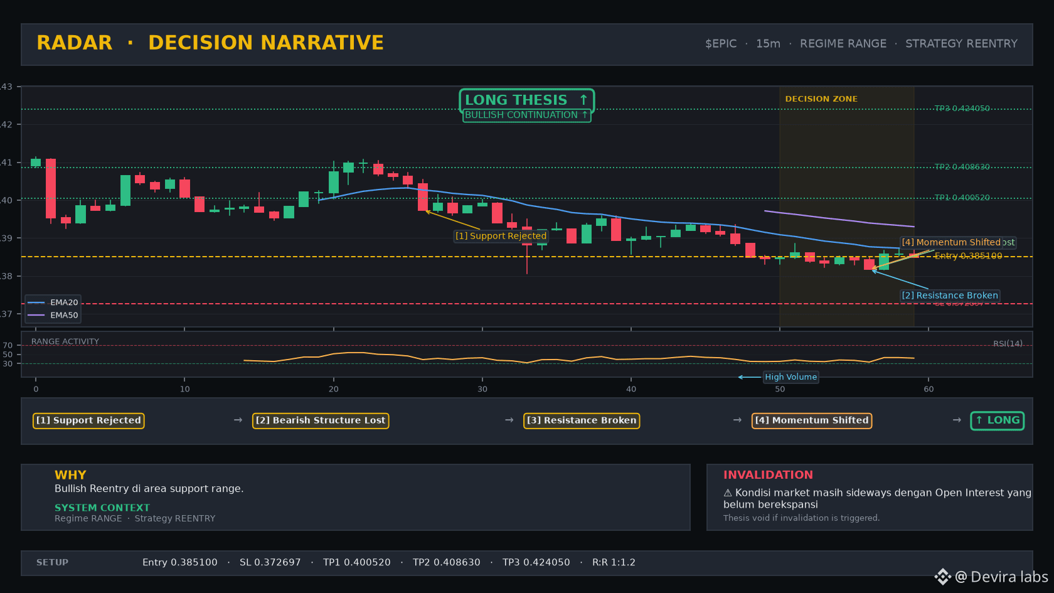Click the EMA20 blue legend line

click(x=36, y=302)
